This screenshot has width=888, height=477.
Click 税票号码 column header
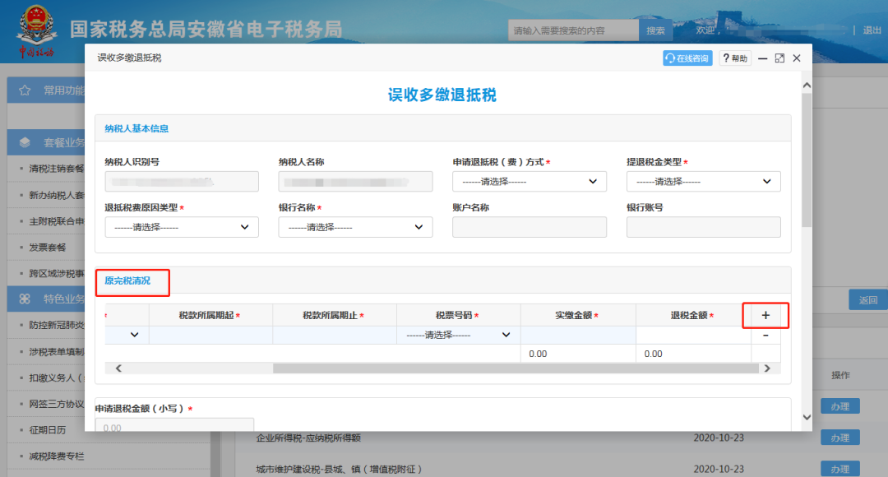click(x=458, y=316)
